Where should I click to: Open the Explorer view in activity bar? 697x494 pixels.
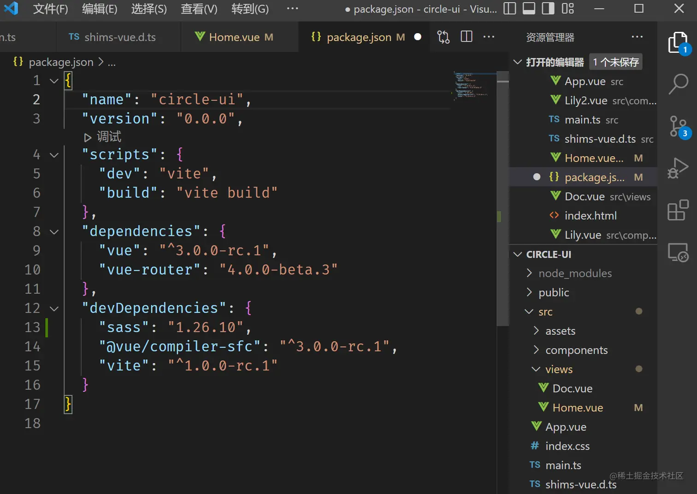coord(678,43)
